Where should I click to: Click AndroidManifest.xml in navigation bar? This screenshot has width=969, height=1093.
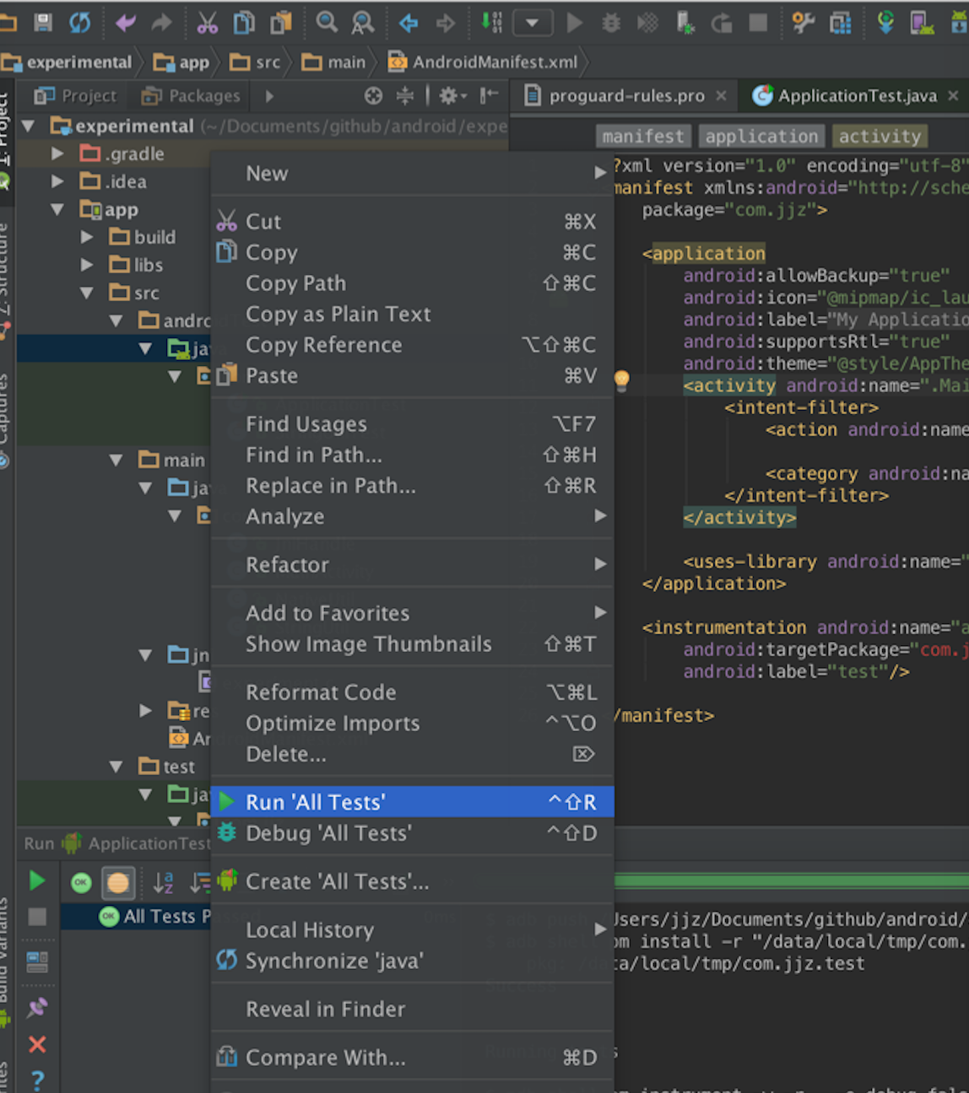(494, 62)
